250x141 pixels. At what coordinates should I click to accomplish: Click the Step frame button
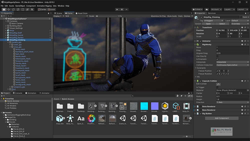(x=126, y=10)
